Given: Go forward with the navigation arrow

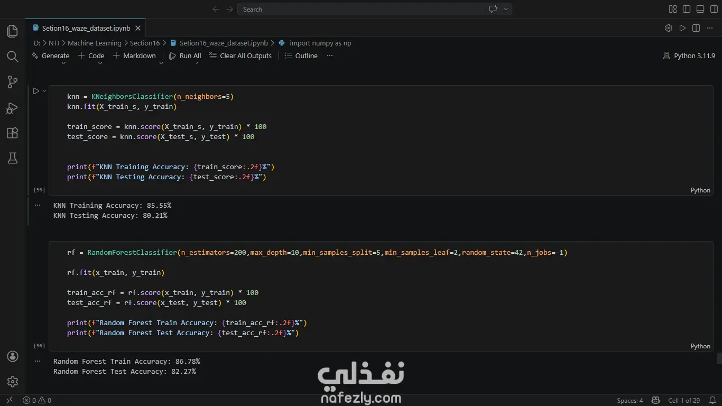Looking at the screenshot, I should (x=229, y=9).
